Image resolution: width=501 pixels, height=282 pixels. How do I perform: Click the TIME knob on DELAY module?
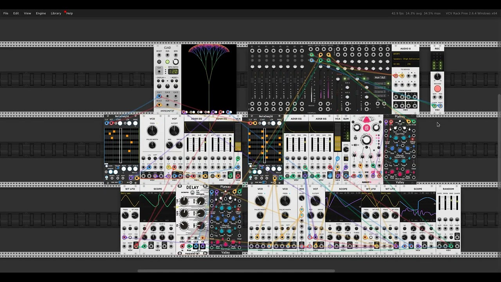click(x=184, y=201)
